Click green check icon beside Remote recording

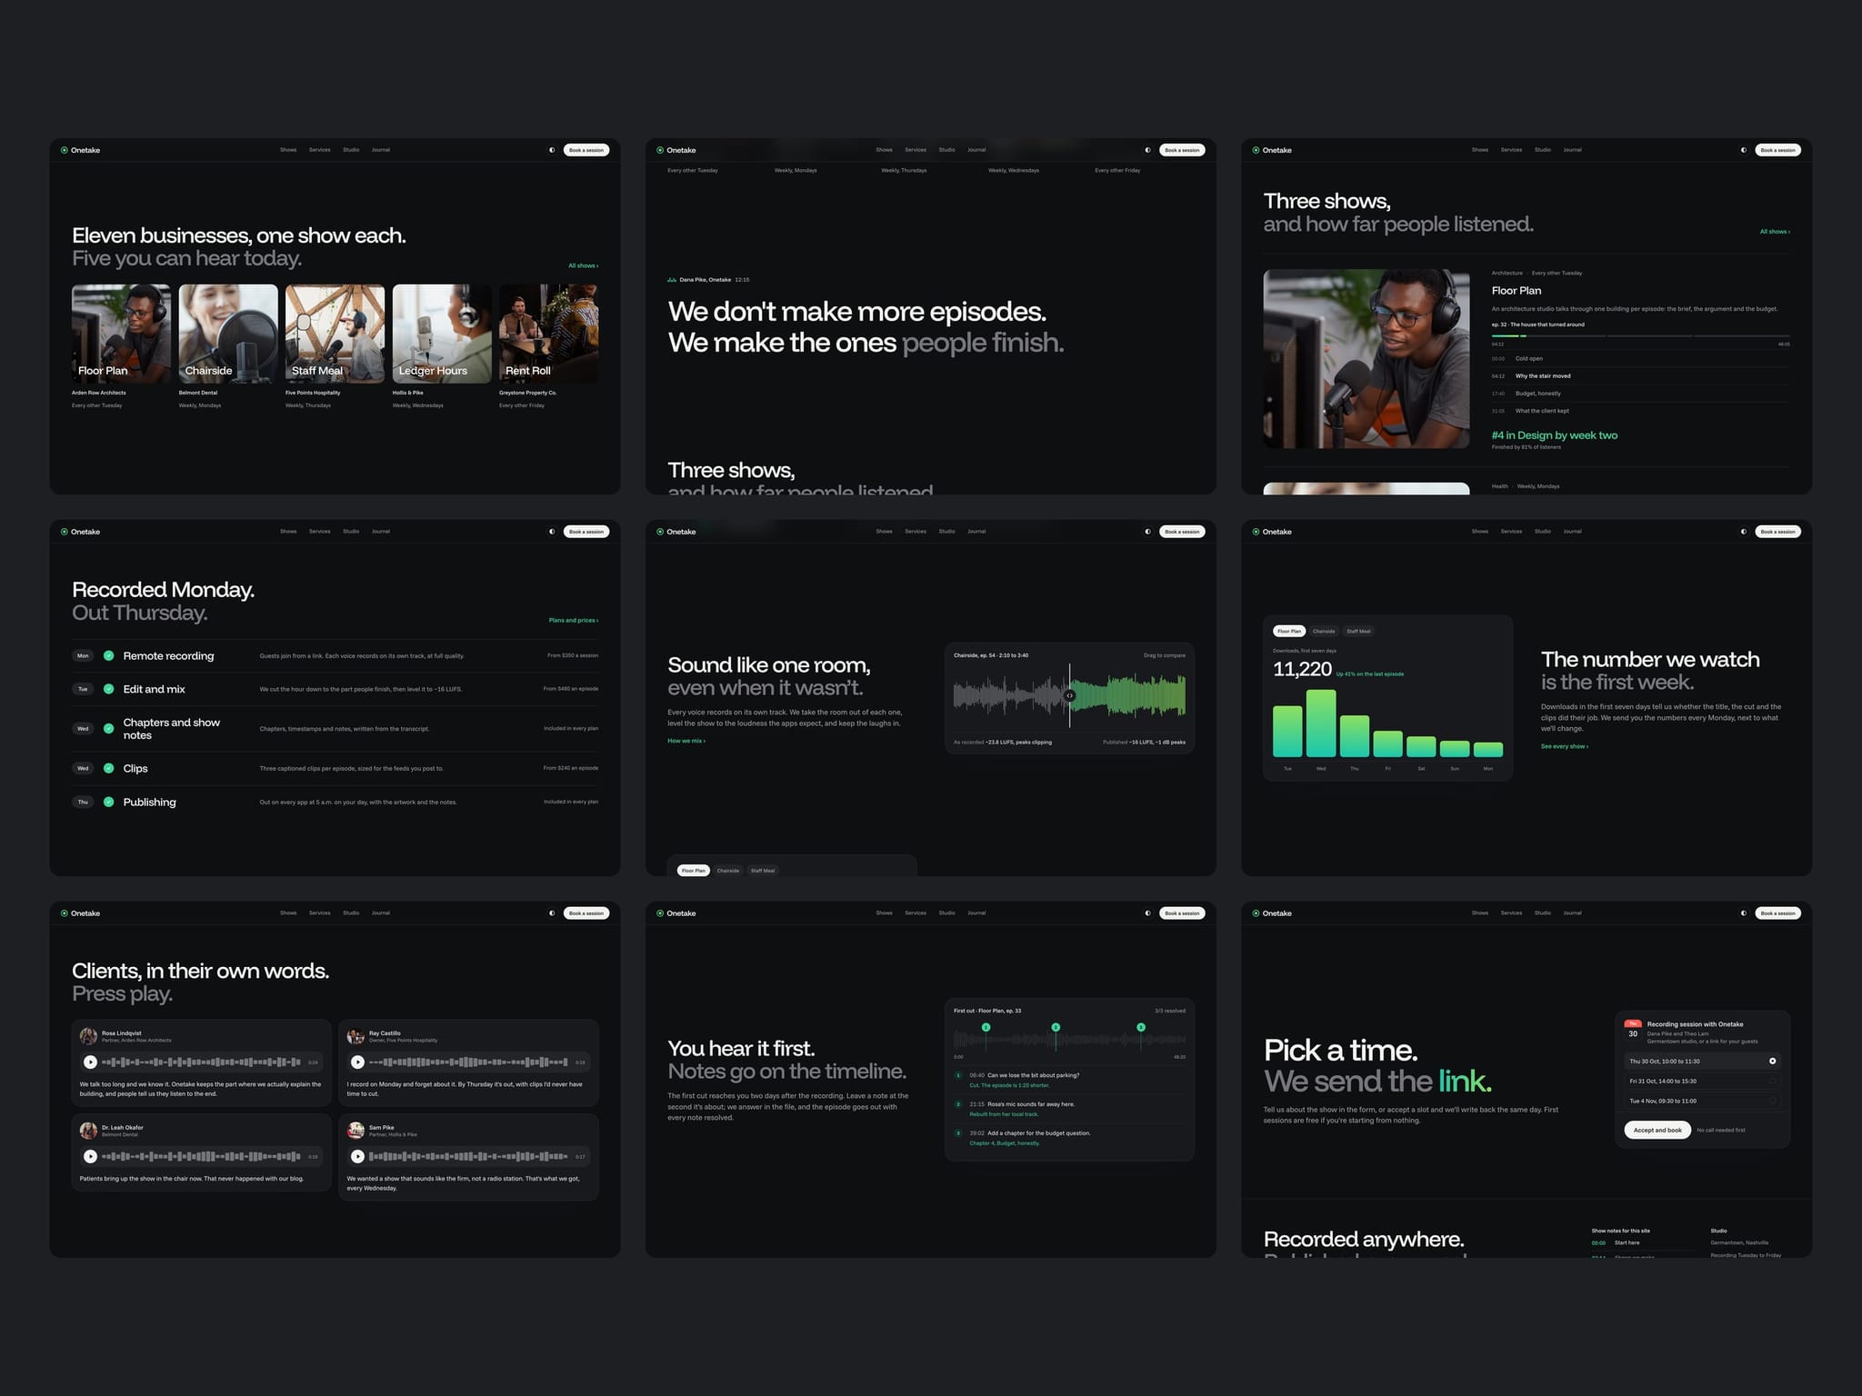point(108,655)
